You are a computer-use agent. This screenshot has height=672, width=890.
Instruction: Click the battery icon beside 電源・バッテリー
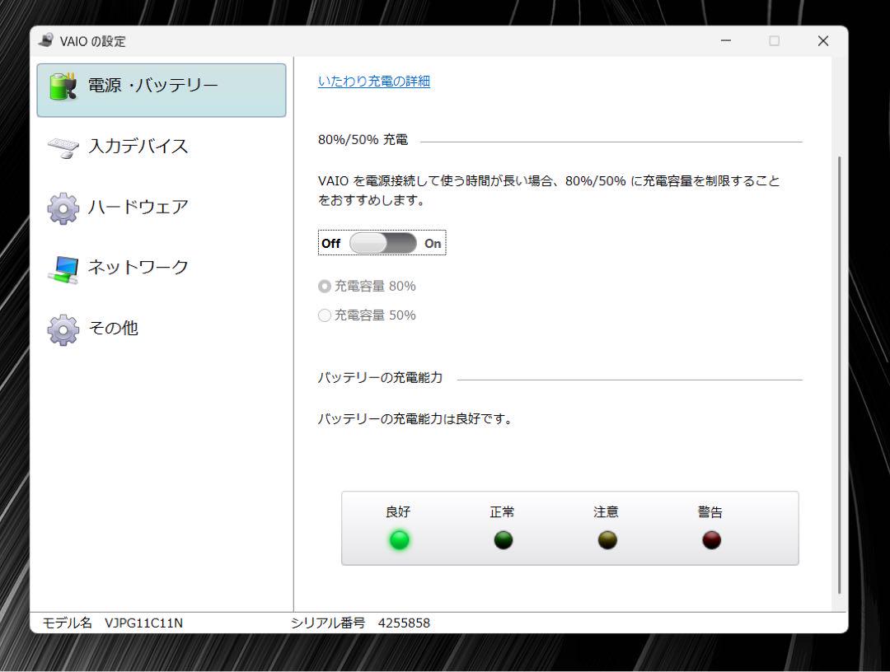63,86
